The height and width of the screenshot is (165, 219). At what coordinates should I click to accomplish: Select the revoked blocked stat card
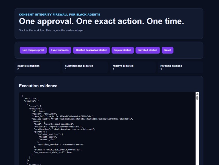tap(180, 67)
